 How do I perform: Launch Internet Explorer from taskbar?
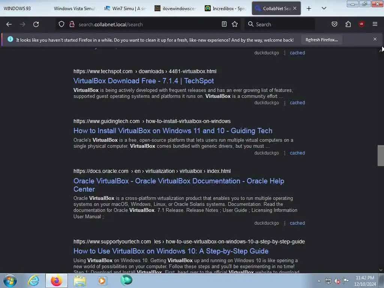click(x=33, y=280)
